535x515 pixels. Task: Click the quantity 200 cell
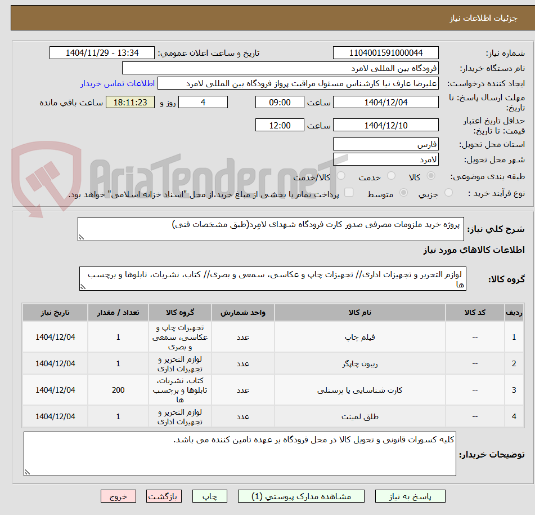click(118, 390)
